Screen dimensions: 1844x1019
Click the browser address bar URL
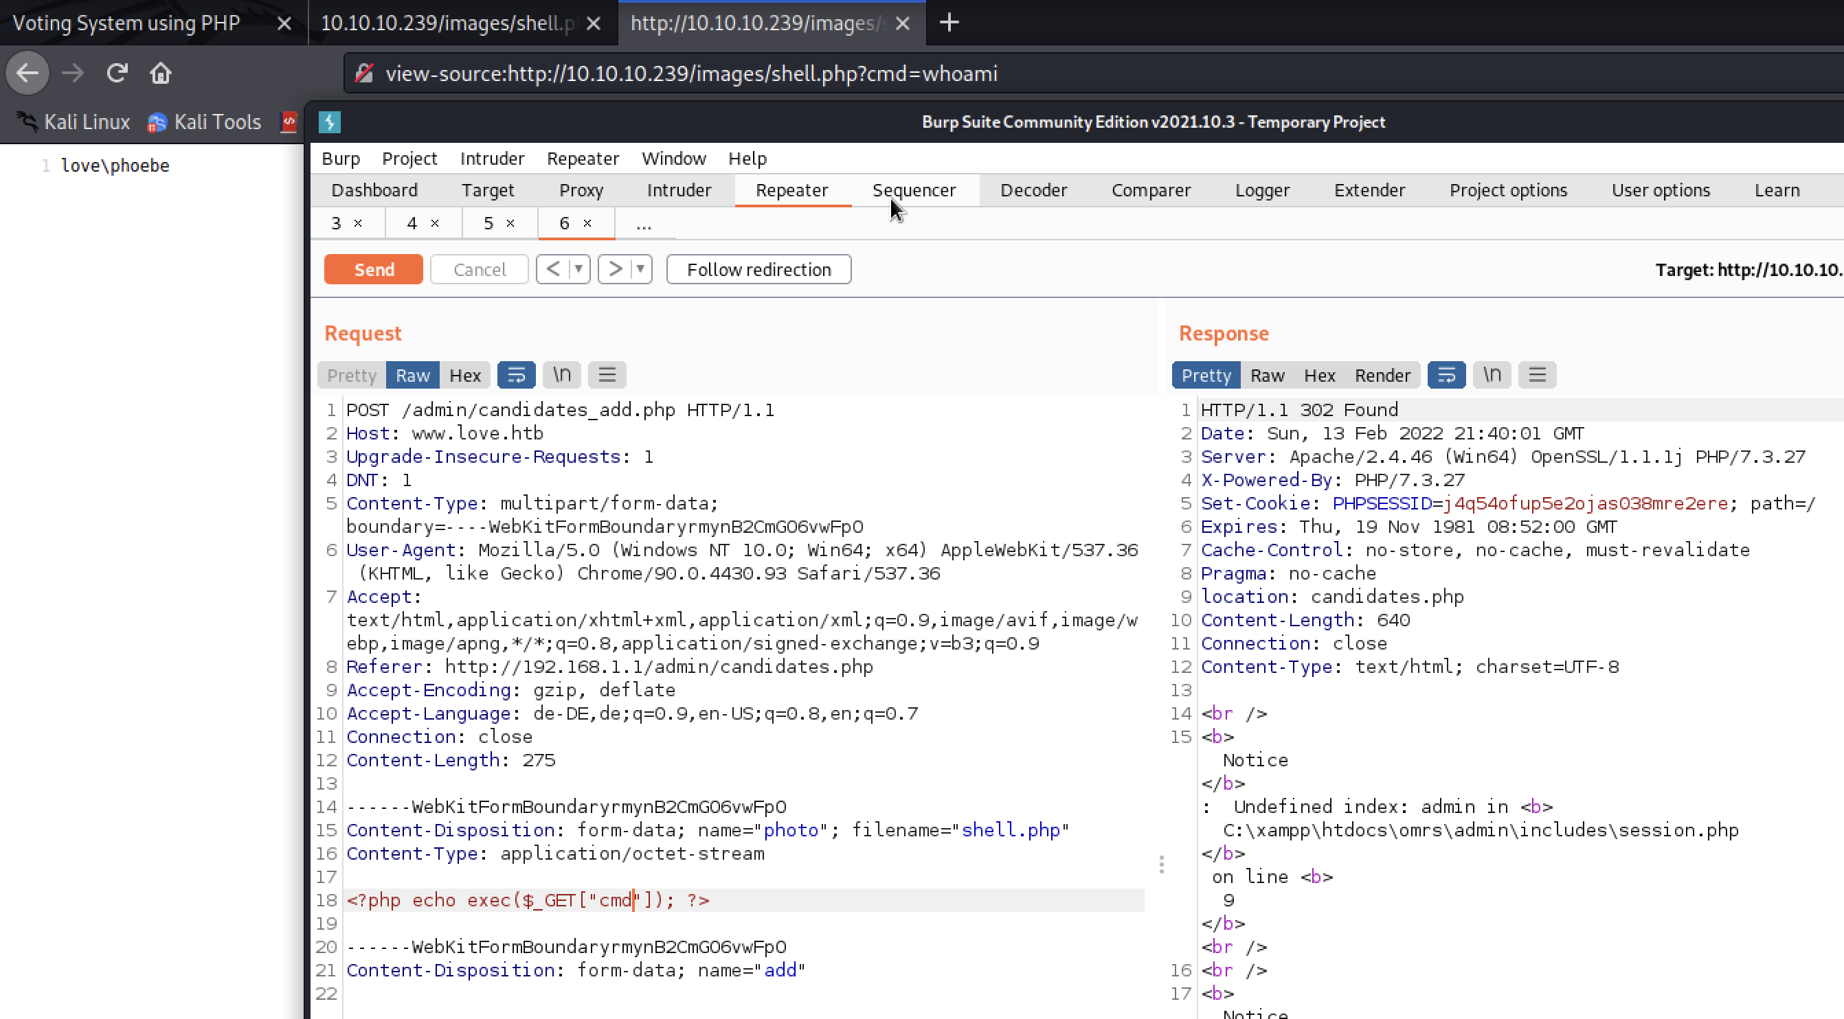click(690, 73)
